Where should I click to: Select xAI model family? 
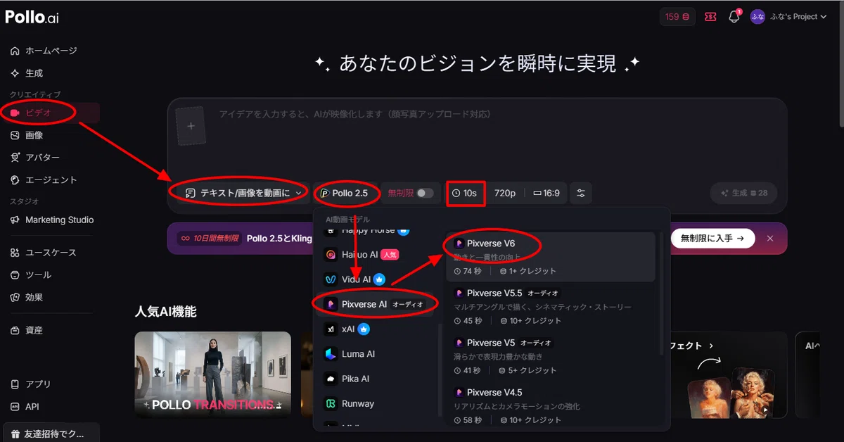(375, 329)
